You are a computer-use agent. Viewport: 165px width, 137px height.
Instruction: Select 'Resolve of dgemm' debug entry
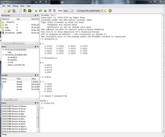[x=14, y=129]
